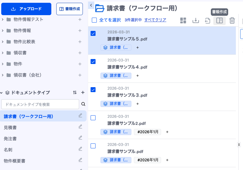243x170 pixels.
Task: Select the 物件概要書 document type
Action: pos(15,161)
